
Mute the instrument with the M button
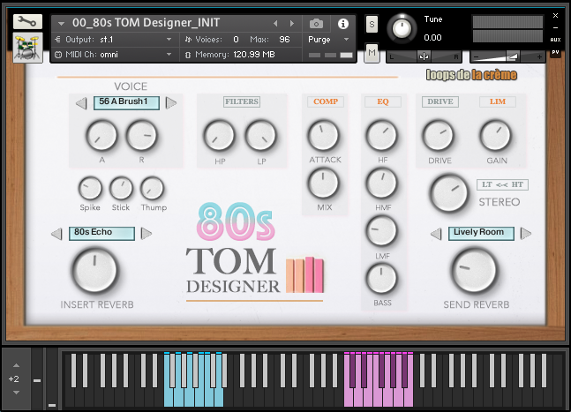click(x=372, y=53)
